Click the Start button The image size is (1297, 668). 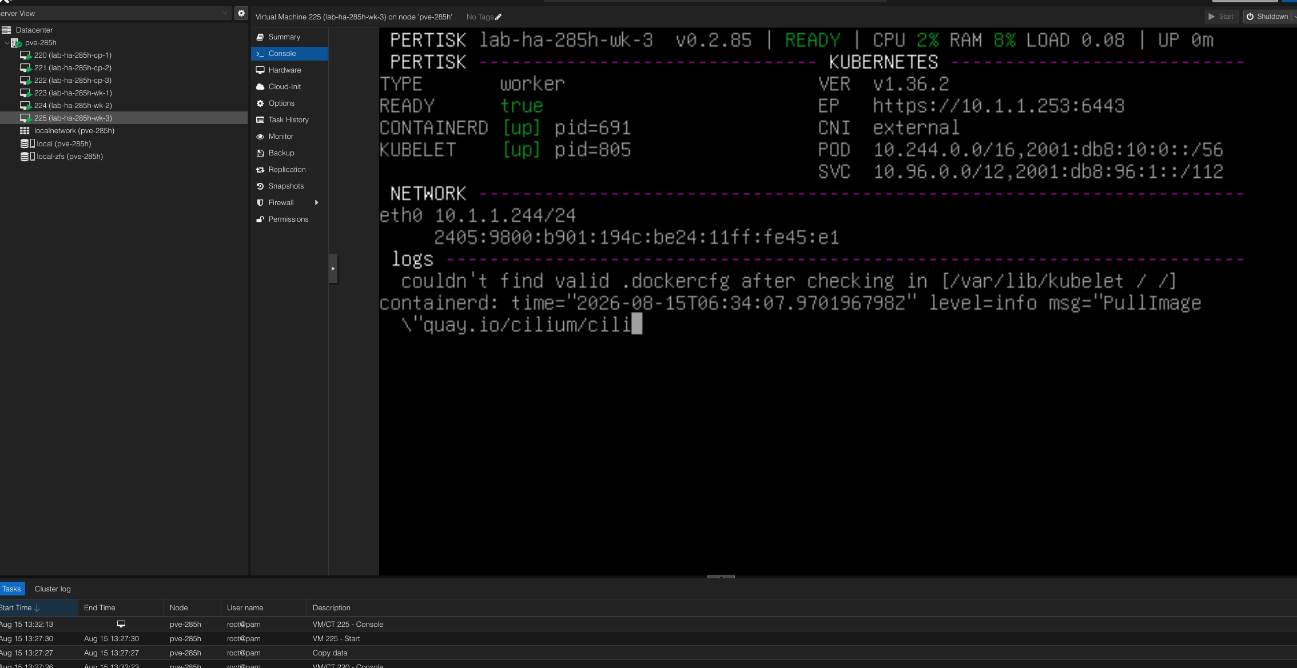pyautogui.click(x=1221, y=17)
